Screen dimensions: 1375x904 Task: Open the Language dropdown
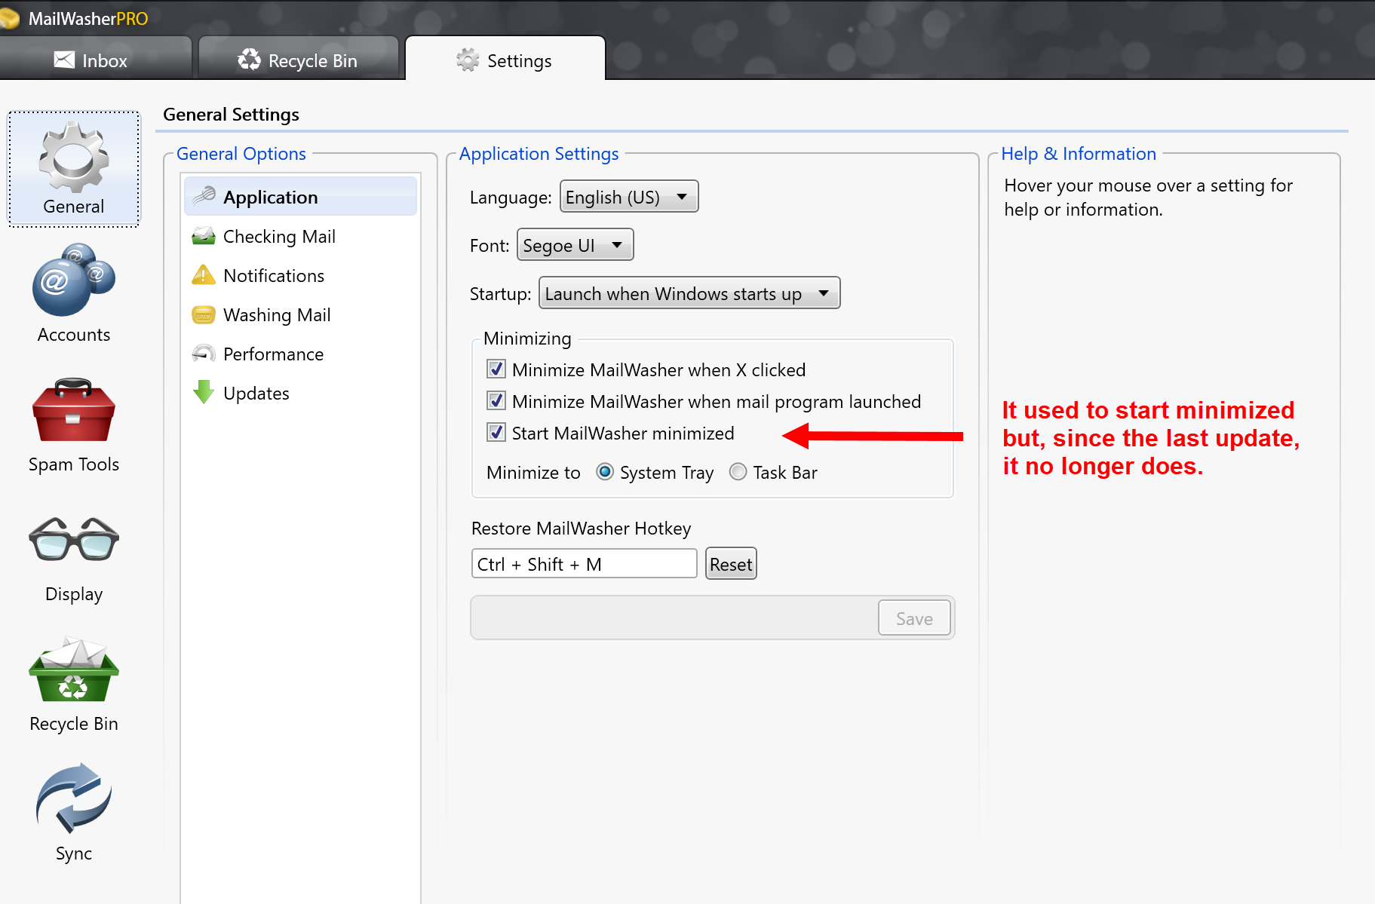[629, 197]
